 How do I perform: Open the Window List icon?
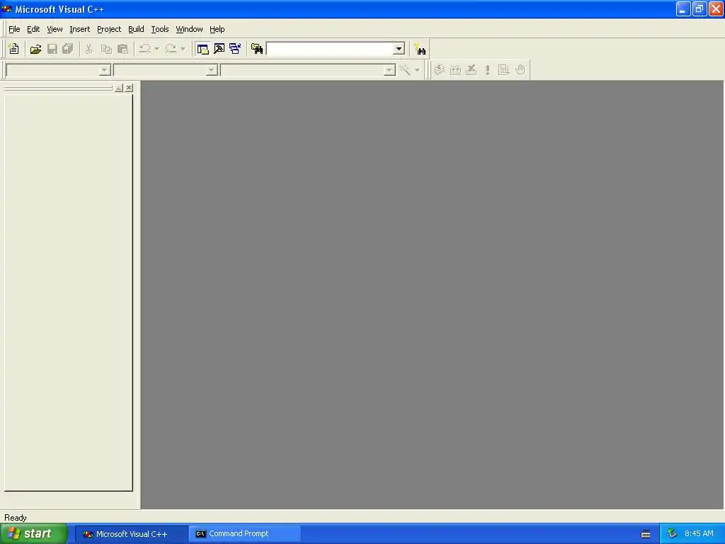point(235,49)
